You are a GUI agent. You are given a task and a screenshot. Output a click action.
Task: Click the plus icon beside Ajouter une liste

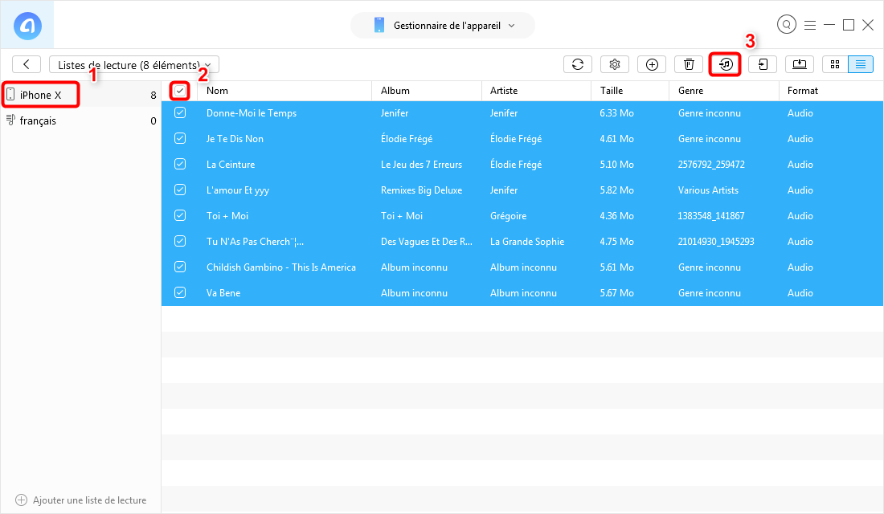pos(22,500)
